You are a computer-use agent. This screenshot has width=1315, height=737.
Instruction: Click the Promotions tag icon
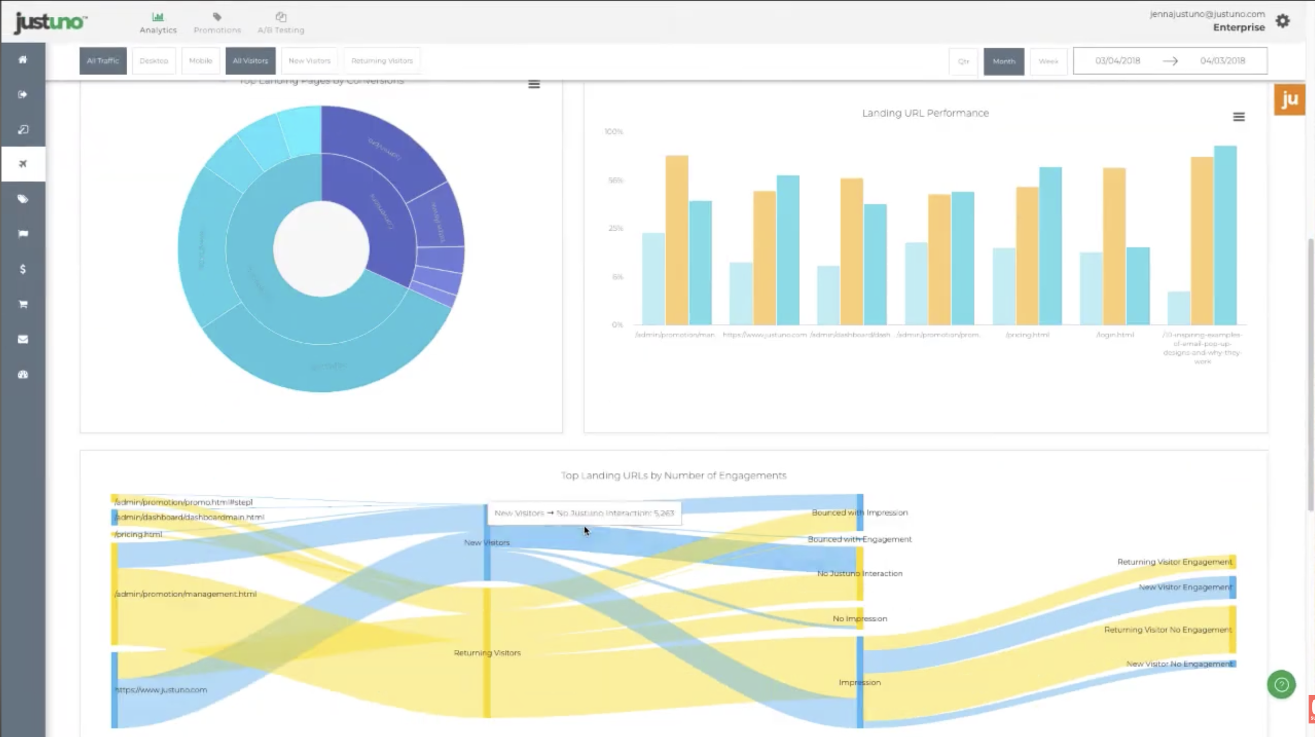pyautogui.click(x=217, y=17)
